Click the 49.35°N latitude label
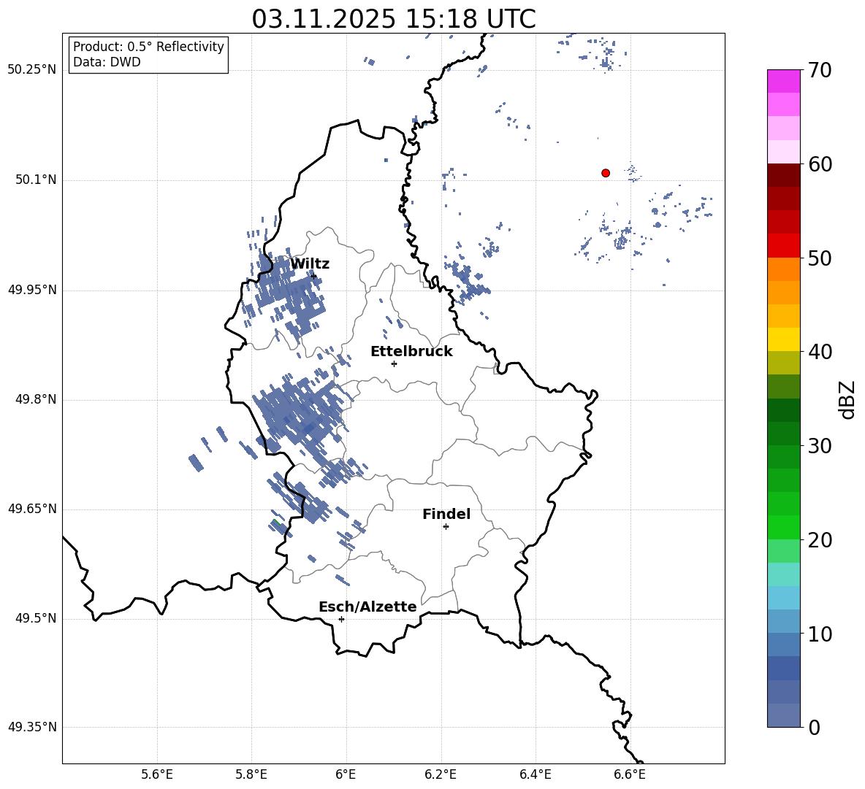The width and height of the screenshot is (865, 789). (x=32, y=727)
